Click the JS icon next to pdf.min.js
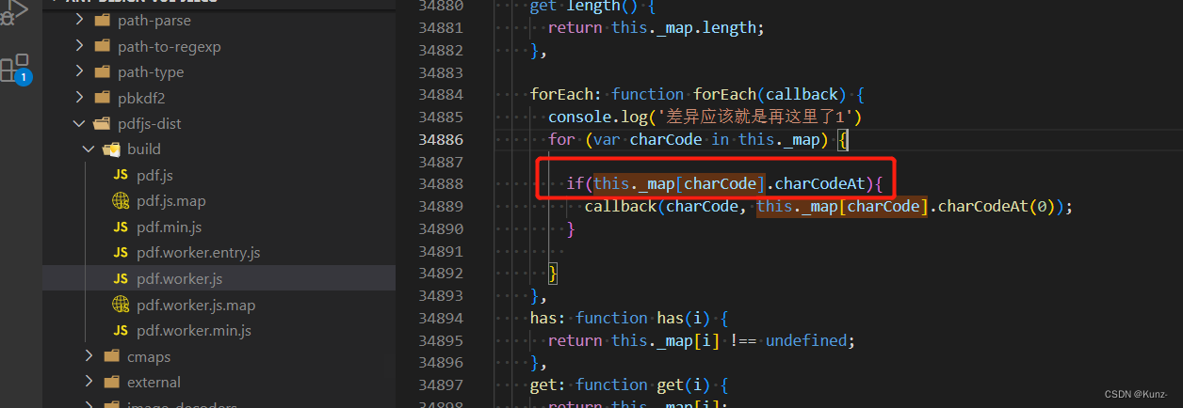Image resolution: width=1183 pixels, height=408 pixels. pos(121,227)
